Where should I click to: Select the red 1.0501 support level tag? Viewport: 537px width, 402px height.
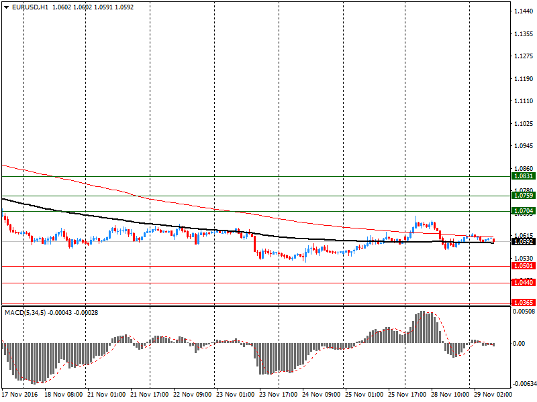click(523, 266)
